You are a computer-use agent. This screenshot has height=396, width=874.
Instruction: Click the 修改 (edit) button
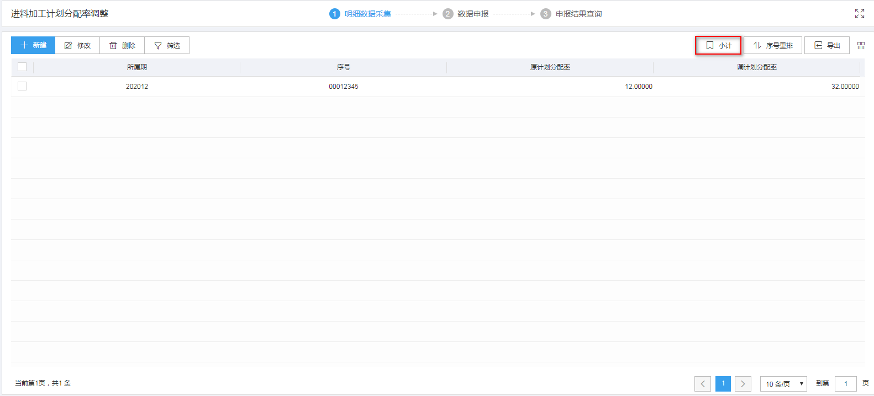pyautogui.click(x=77, y=45)
